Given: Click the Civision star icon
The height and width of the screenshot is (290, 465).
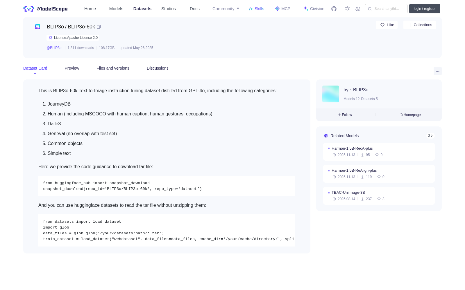Looking at the screenshot, I should pyautogui.click(x=306, y=9).
